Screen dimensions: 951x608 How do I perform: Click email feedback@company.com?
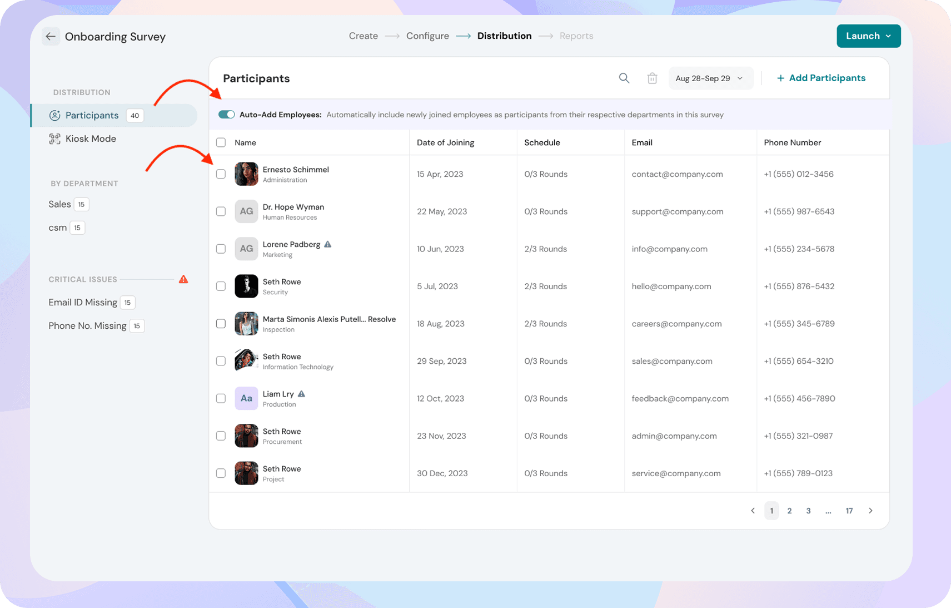point(680,398)
